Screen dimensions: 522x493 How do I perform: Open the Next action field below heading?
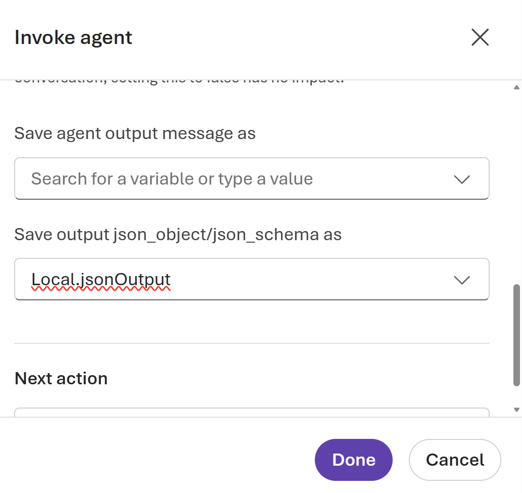[252, 413]
